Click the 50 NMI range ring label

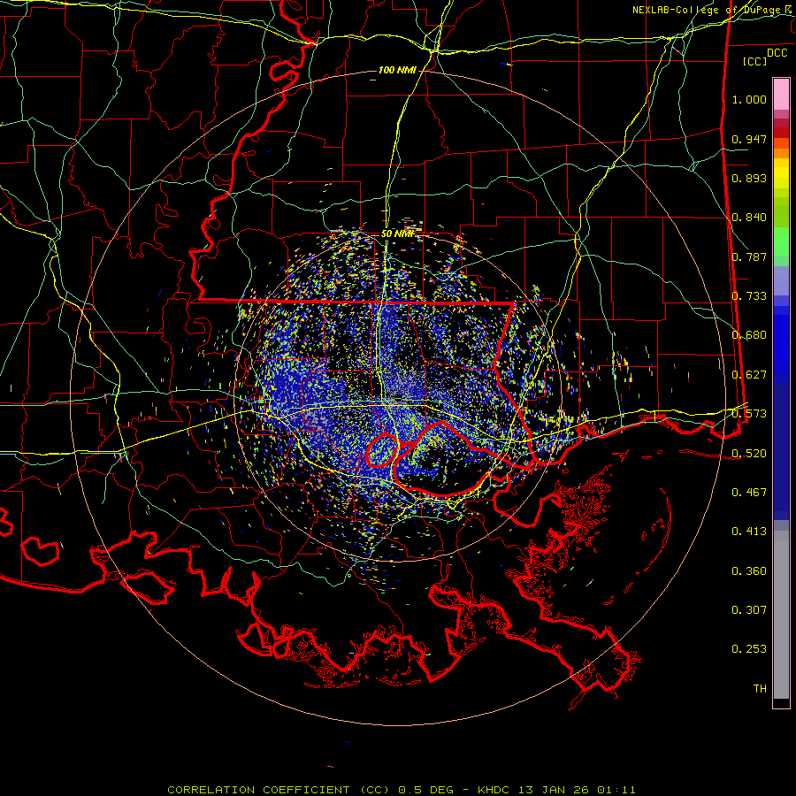pyautogui.click(x=397, y=234)
